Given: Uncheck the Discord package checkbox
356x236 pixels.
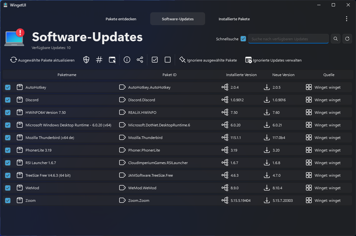Looking at the screenshot, I should (x=8, y=100).
